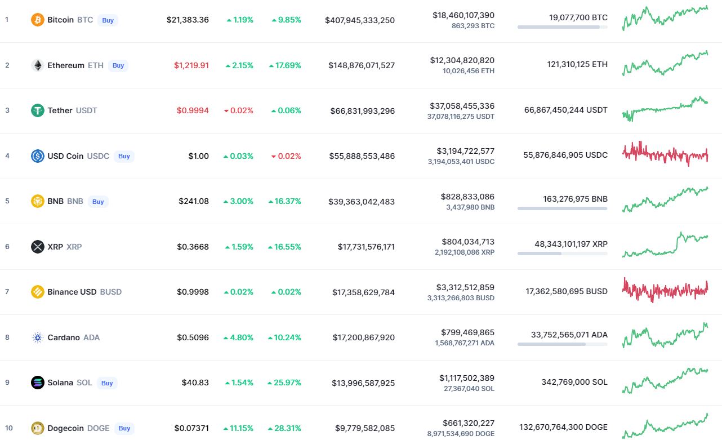The width and height of the screenshot is (722, 440).
Task: Click the BNB logo icon
Action: pos(38,201)
